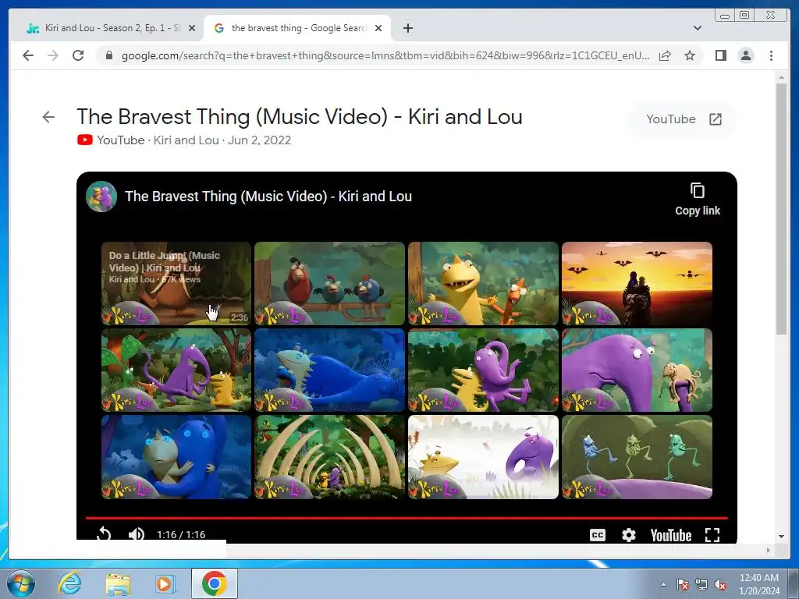Click the browser forward arrow
Screen dimensions: 799x599
[x=53, y=55]
